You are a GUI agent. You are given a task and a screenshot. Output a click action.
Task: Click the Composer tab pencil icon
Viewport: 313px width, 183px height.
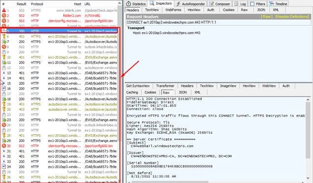coord(211,4)
